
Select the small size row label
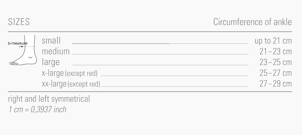point(51,41)
